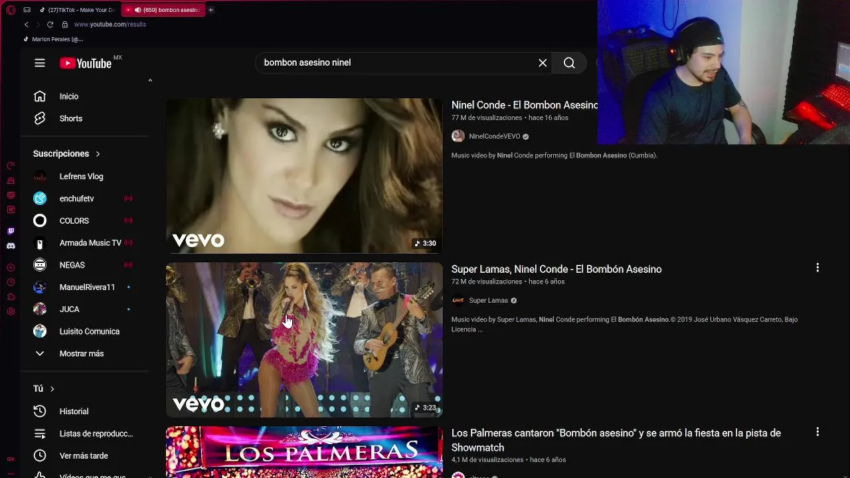
Task: Open the Marlon Perales TikTok bookmark
Action: click(x=53, y=39)
